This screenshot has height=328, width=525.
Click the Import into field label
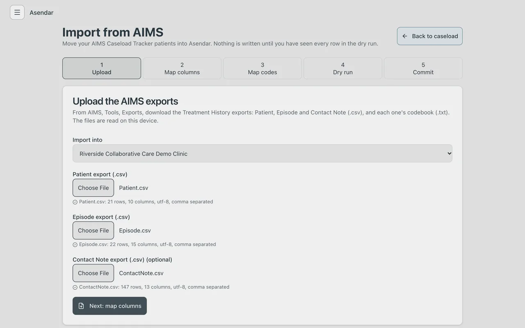(x=87, y=140)
